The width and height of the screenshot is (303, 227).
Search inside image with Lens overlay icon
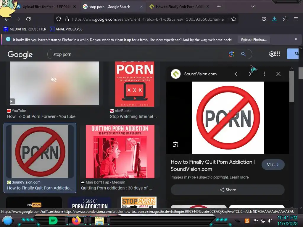pos(175,144)
